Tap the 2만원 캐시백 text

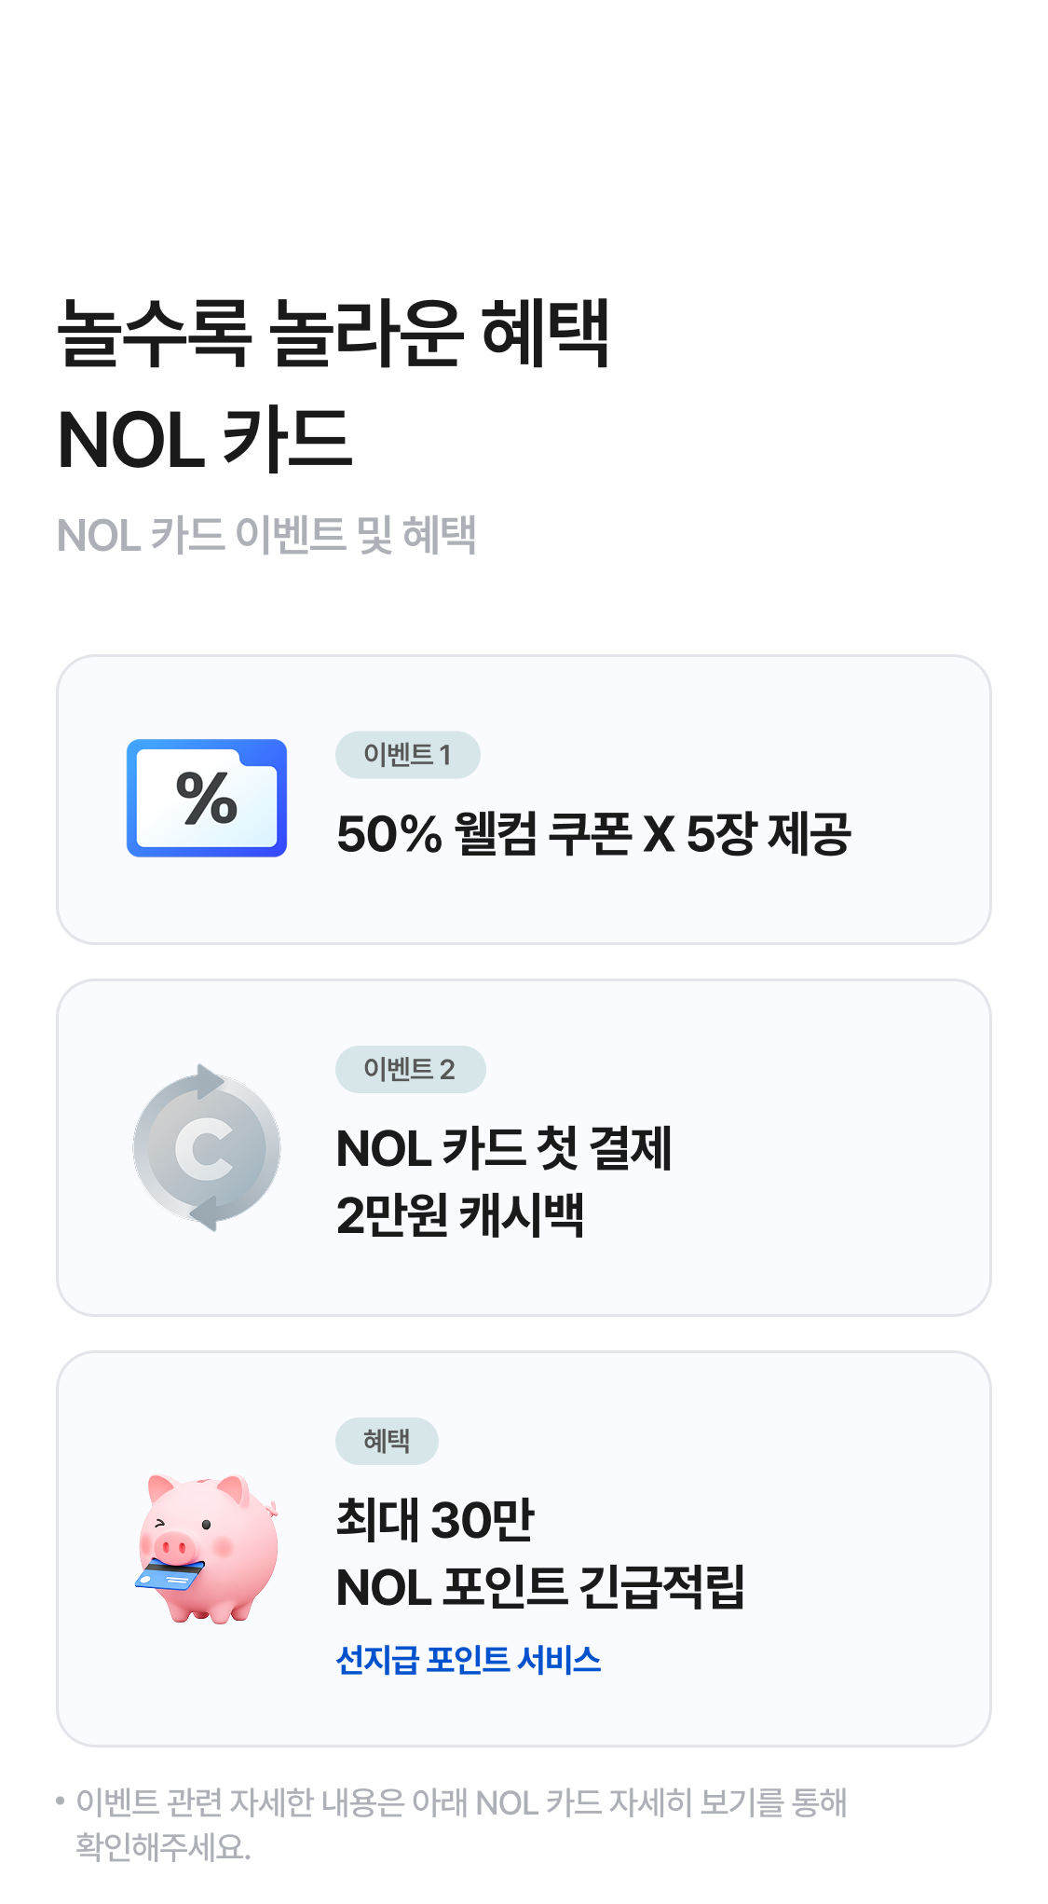point(460,1215)
